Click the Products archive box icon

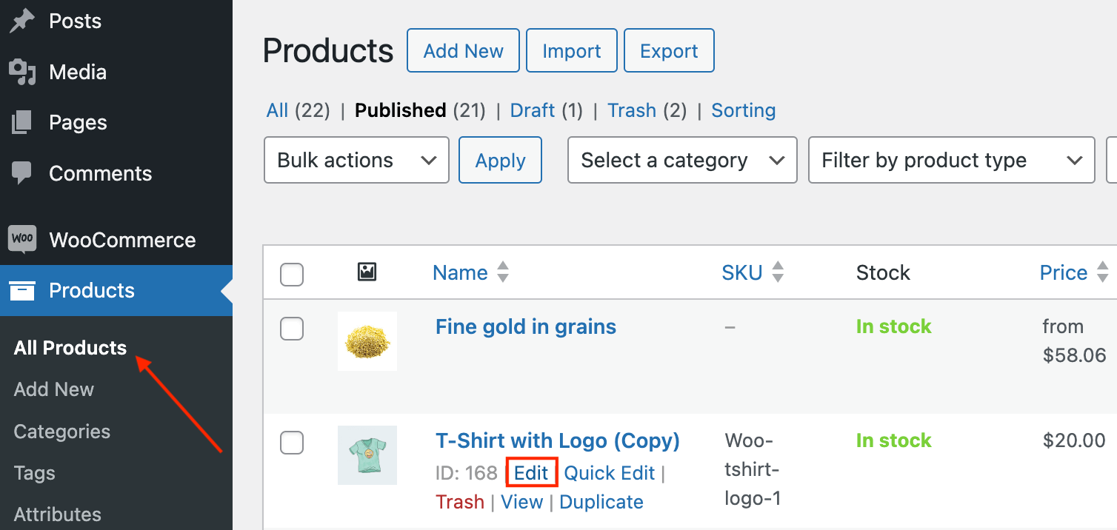(x=22, y=291)
